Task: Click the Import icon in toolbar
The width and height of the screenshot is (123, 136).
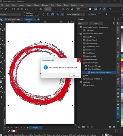Action: [x=63, y=9]
